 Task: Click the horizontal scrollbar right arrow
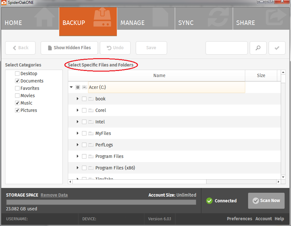point(279,182)
